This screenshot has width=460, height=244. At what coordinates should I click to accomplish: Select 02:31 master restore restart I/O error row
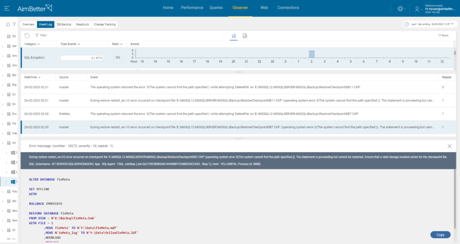pyautogui.click(x=238, y=100)
